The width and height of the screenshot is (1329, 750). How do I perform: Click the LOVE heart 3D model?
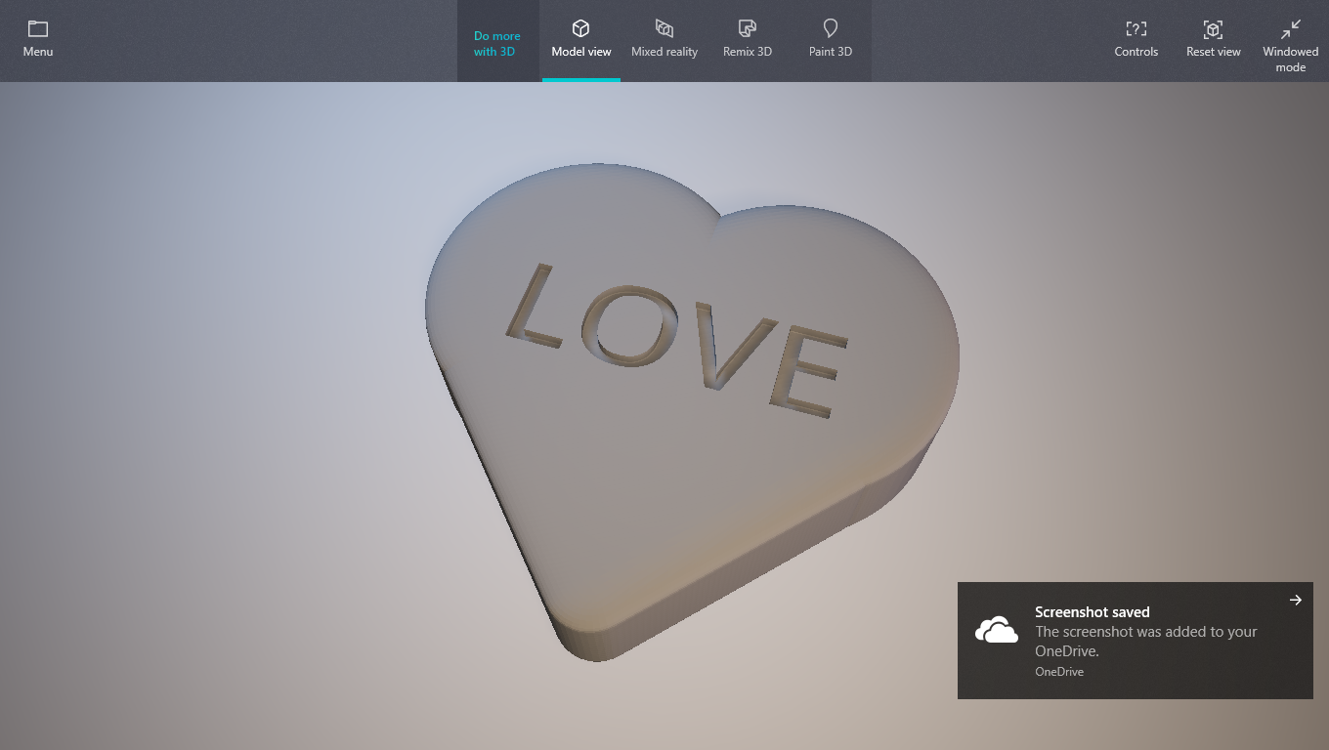(692, 410)
